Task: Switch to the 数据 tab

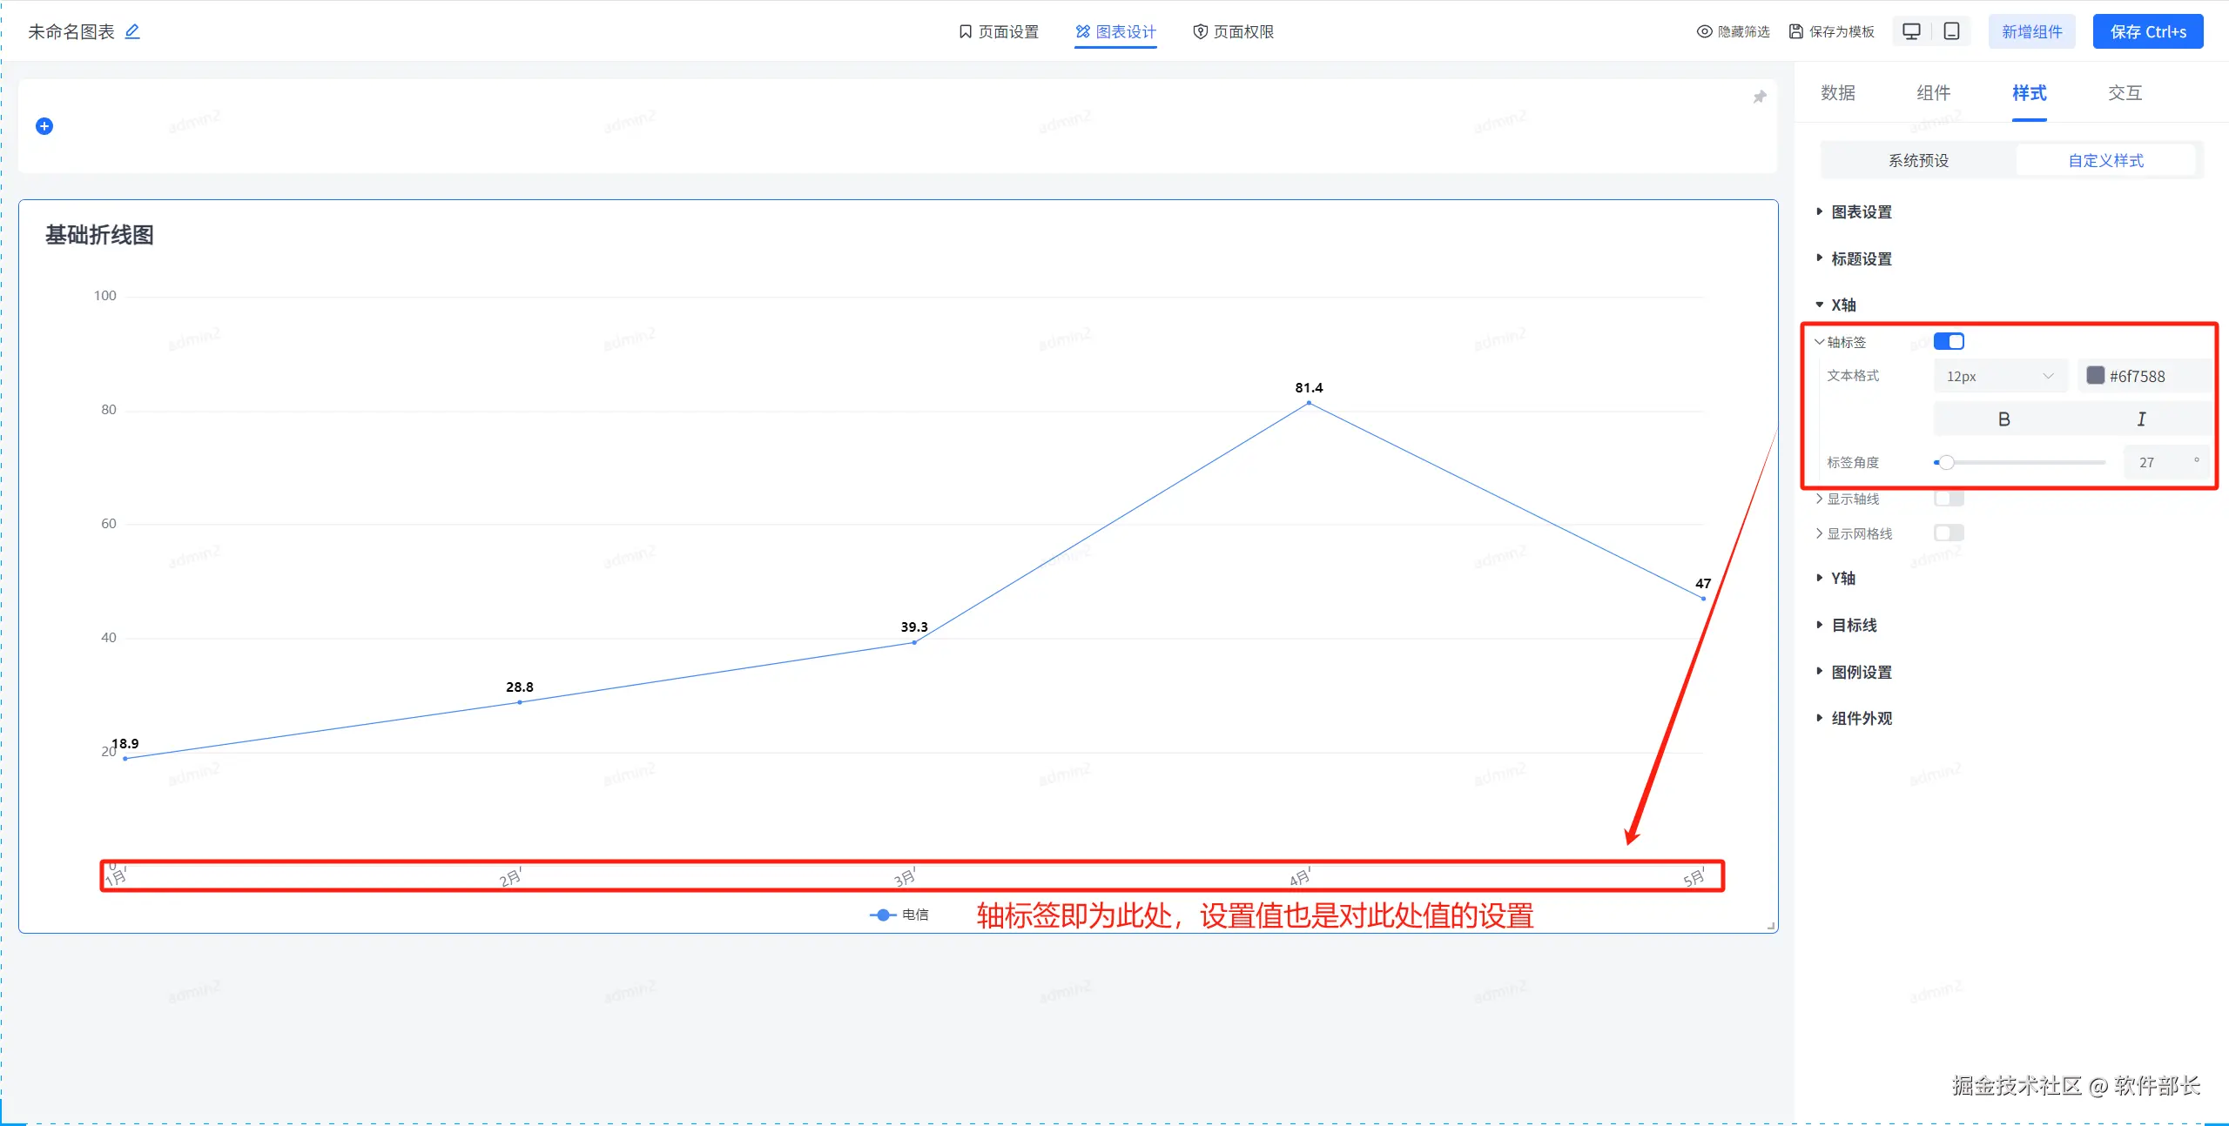Action: (1837, 93)
